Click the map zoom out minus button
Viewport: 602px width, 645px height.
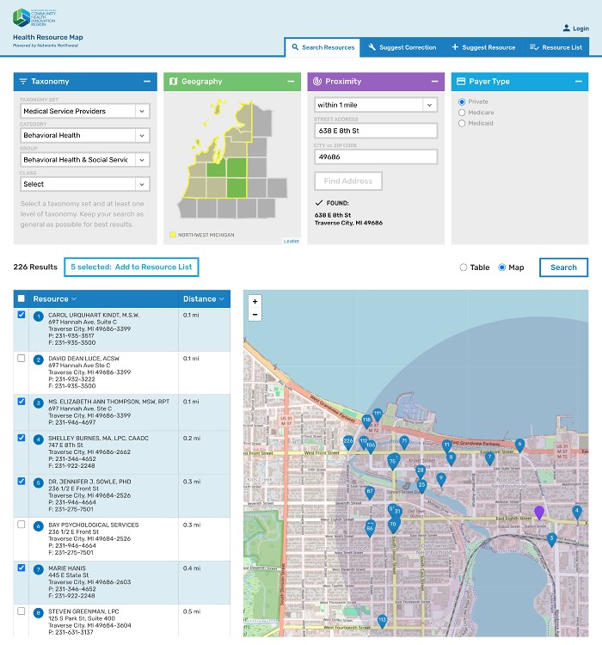tap(255, 316)
